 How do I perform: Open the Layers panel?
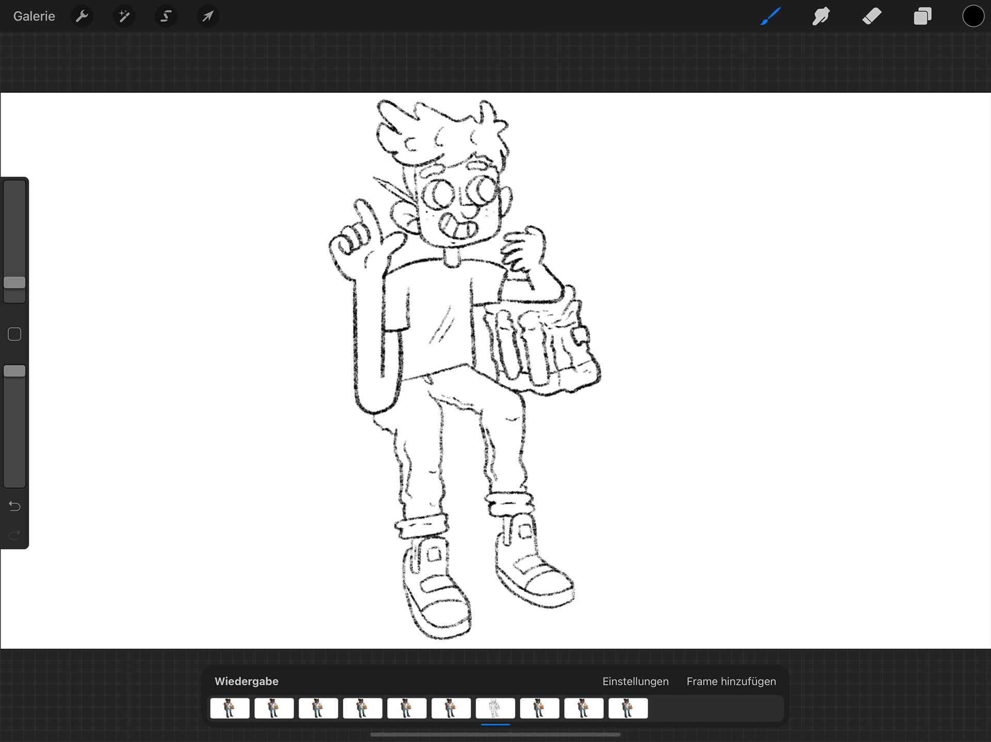click(922, 16)
